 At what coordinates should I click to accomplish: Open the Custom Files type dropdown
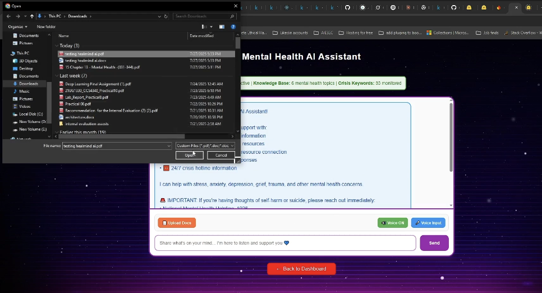point(205,146)
